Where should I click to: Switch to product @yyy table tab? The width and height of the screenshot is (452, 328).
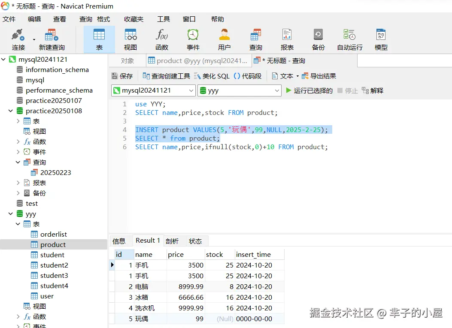tap(198, 61)
